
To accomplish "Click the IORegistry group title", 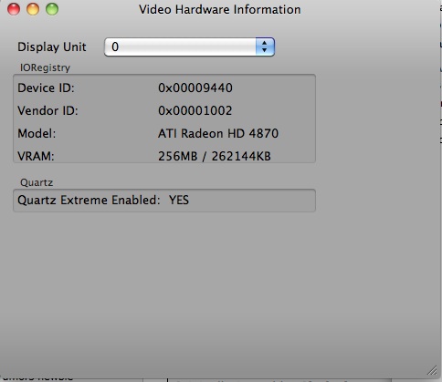I will point(45,67).
